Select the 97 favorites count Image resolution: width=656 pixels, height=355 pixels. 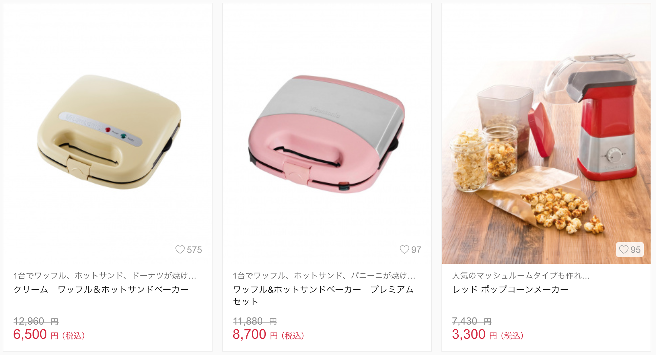[x=416, y=250]
